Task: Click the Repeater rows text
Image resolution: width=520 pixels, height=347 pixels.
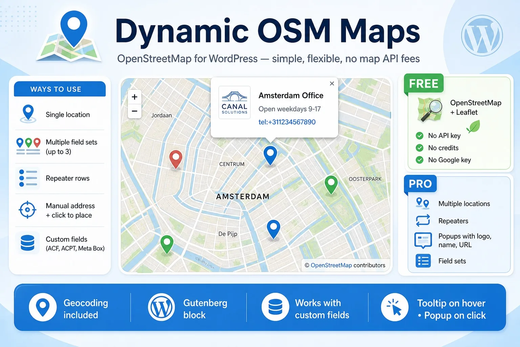Action: tap(68, 178)
